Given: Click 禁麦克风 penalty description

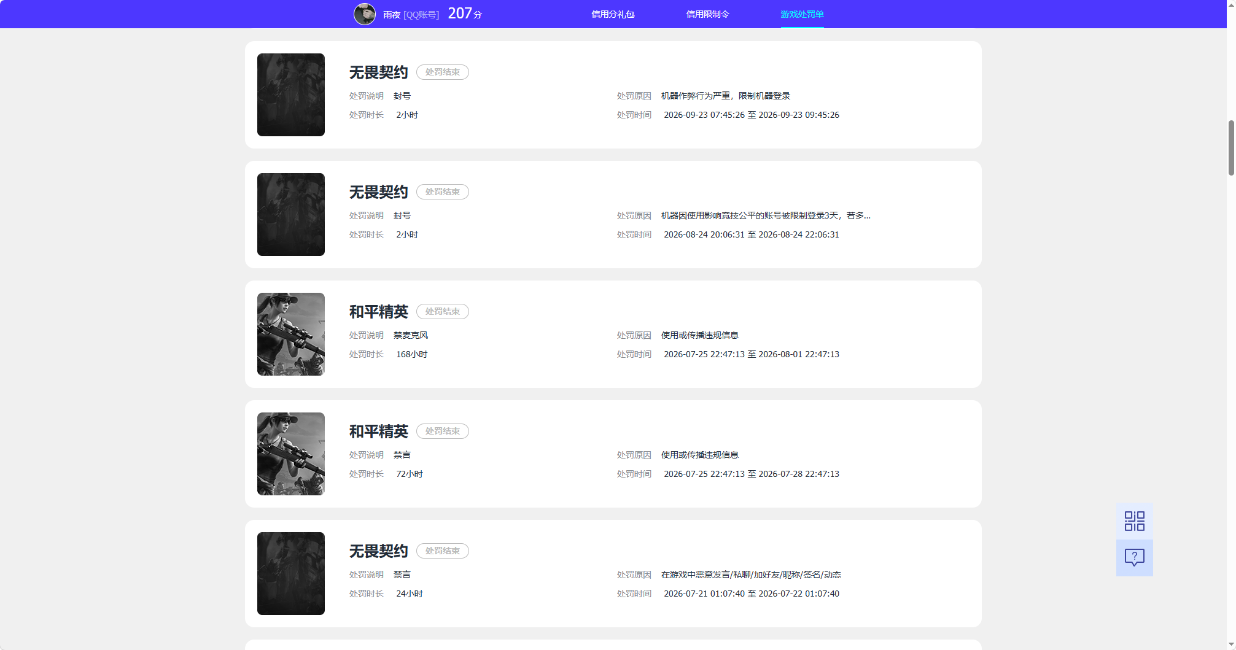Looking at the screenshot, I should click(x=411, y=335).
